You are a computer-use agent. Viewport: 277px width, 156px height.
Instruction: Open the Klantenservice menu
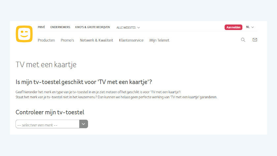[131, 40]
